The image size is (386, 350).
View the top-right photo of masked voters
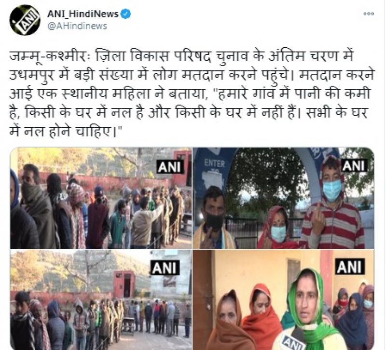283,198
